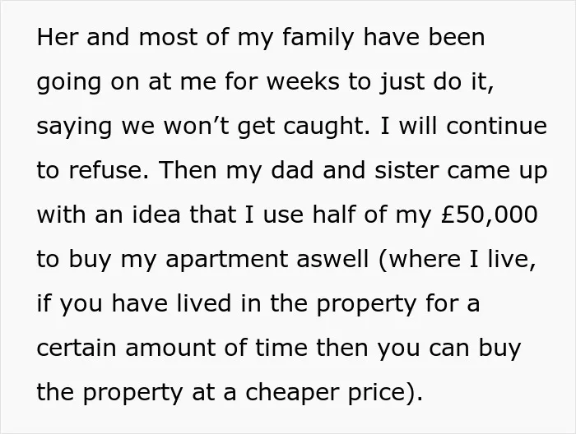Click the word "family" in first line
The width and height of the screenshot is (576, 434).
click(x=318, y=39)
